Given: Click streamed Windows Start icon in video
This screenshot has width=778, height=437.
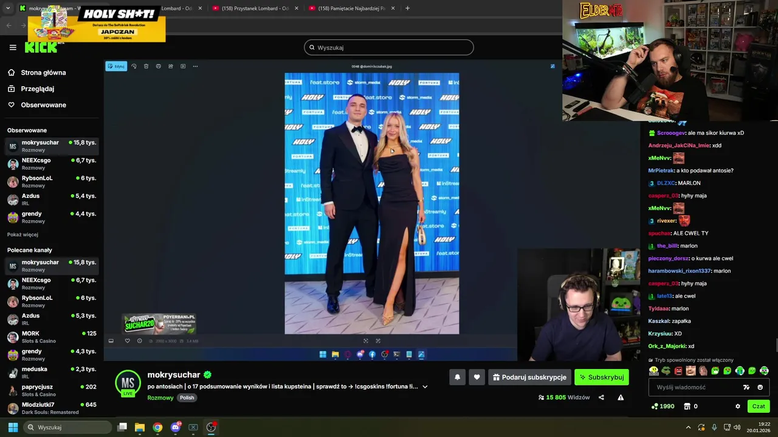Looking at the screenshot, I should point(323,354).
